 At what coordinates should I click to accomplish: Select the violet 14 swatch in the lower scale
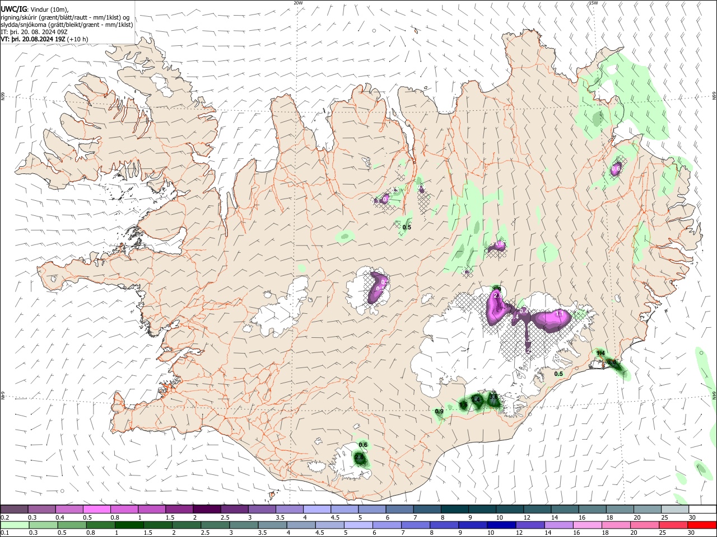click(558, 525)
